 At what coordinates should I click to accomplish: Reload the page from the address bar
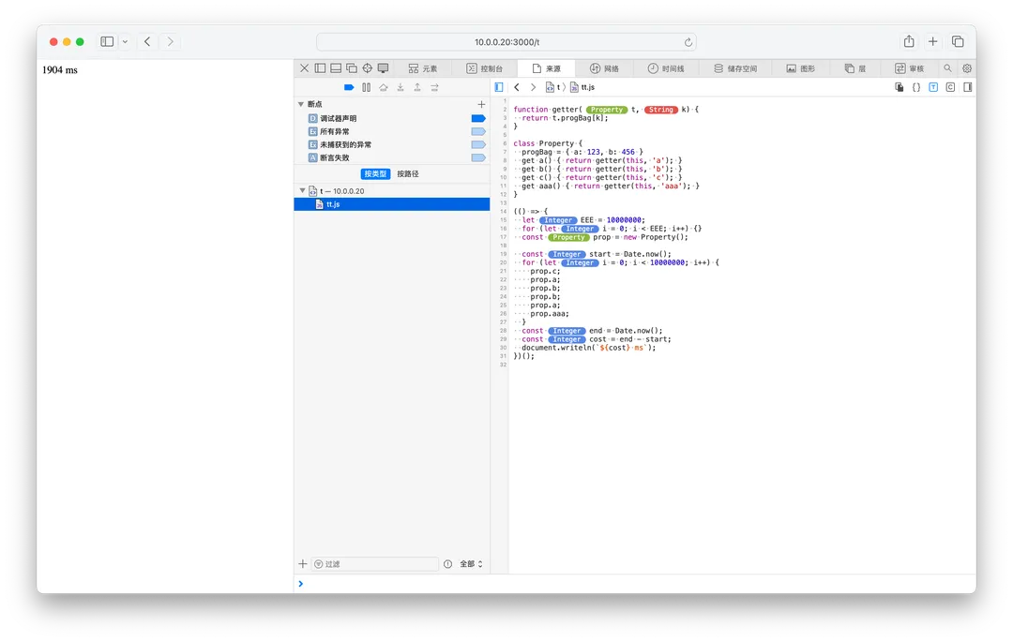tap(688, 42)
